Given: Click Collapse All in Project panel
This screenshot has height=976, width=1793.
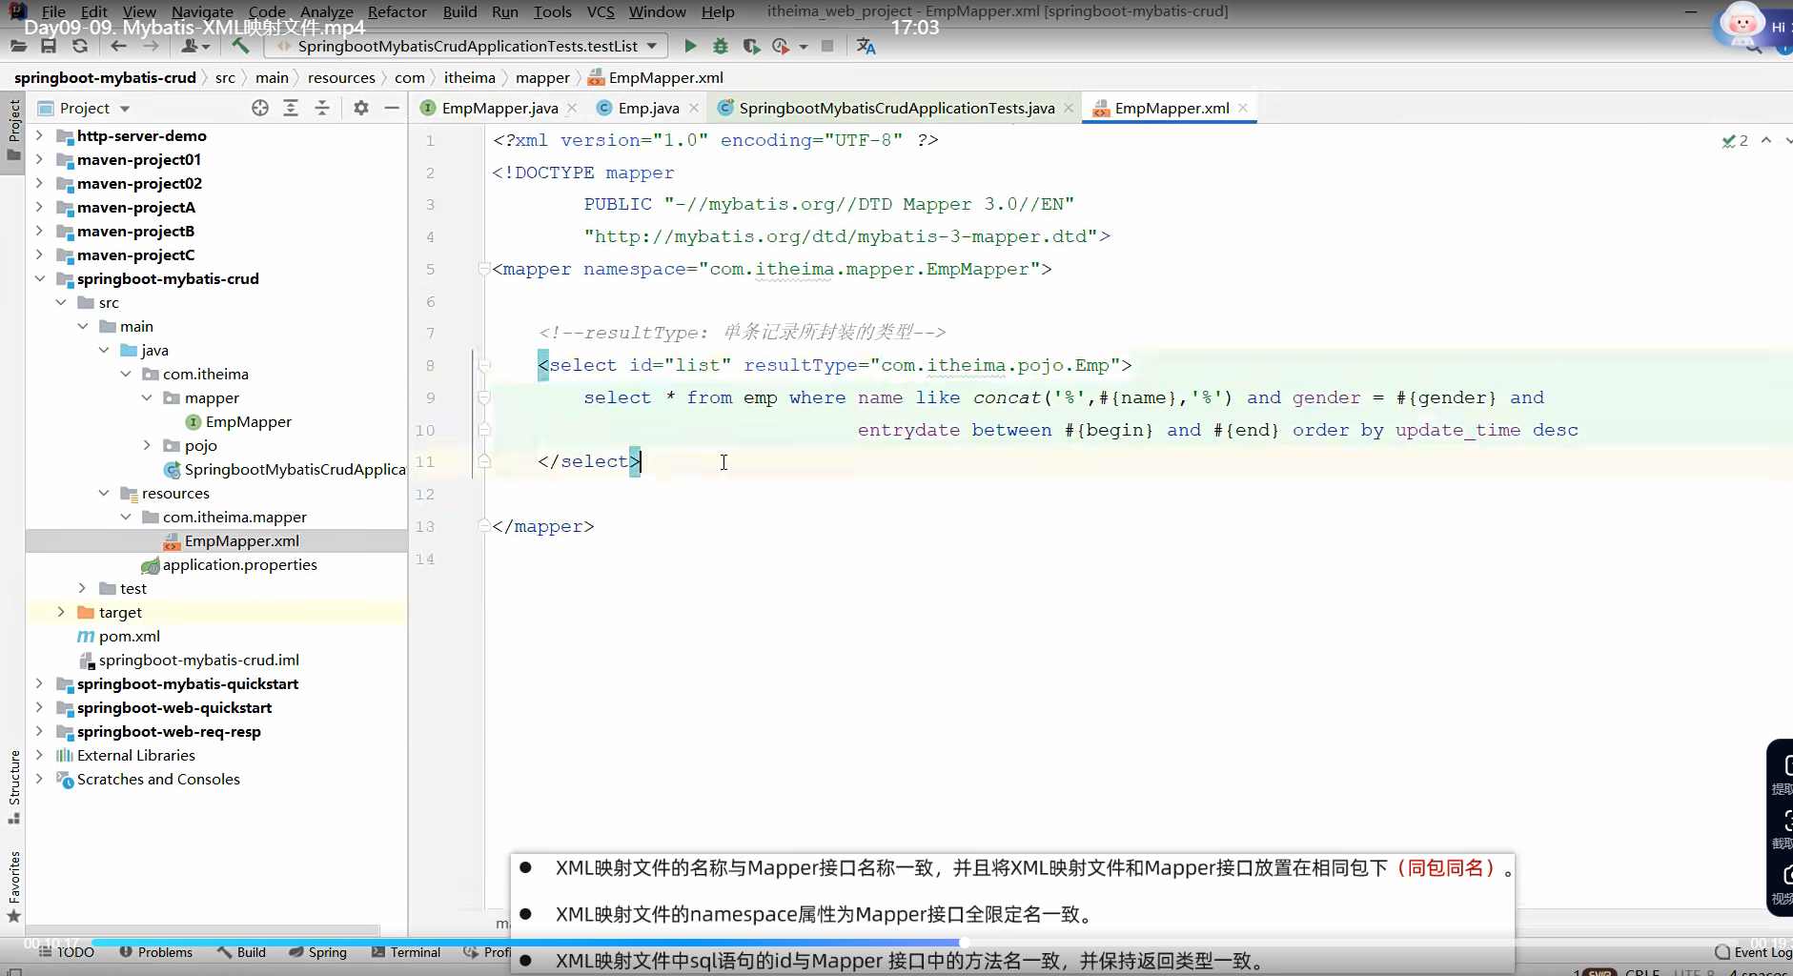Looking at the screenshot, I should [x=322, y=108].
